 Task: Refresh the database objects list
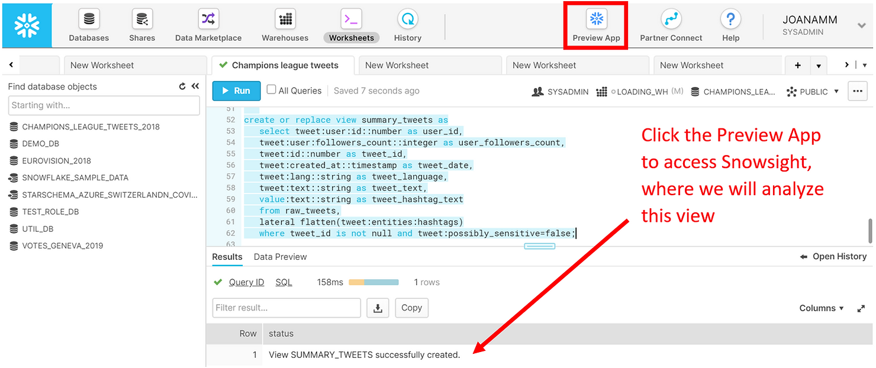182,86
